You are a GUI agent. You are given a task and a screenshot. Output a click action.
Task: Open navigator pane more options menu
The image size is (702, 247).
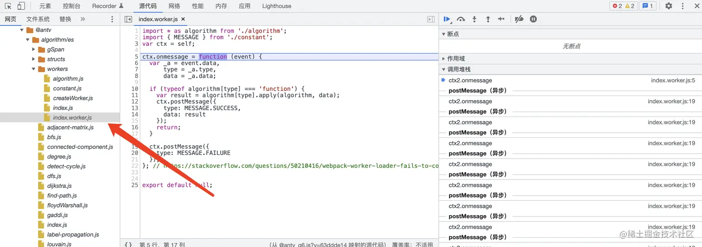click(112, 19)
